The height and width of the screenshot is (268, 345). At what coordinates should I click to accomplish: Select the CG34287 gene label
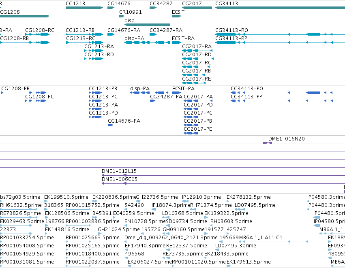(161, 4)
